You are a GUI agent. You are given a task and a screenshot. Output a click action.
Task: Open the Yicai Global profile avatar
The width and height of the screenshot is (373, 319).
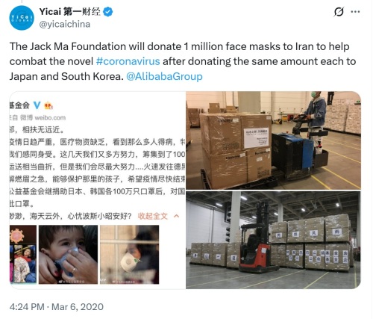(22, 18)
